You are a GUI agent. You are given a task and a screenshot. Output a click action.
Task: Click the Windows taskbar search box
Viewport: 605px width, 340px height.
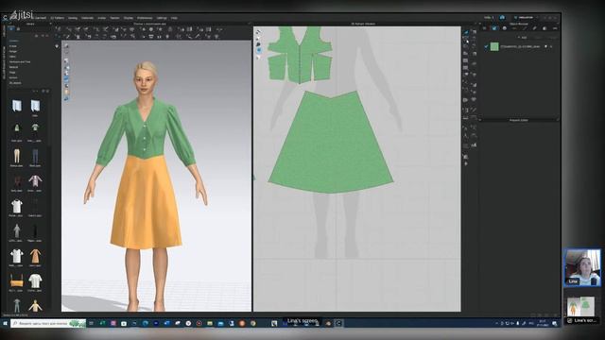point(48,323)
